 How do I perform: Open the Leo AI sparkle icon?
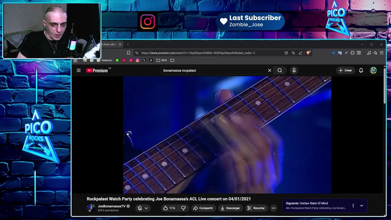(x=375, y=53)
